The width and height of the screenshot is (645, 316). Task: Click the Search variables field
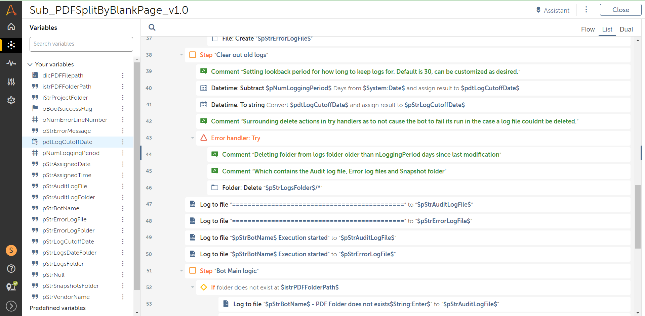pos(81,44)
